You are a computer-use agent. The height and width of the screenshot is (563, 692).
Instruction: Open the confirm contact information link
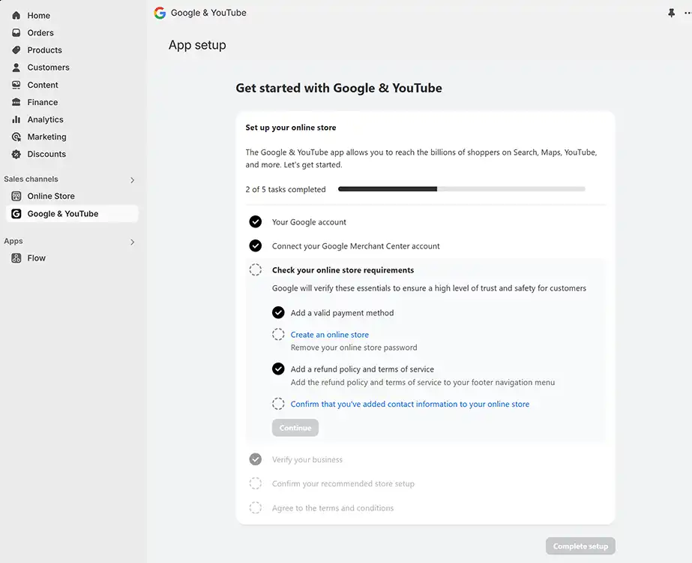410,404
